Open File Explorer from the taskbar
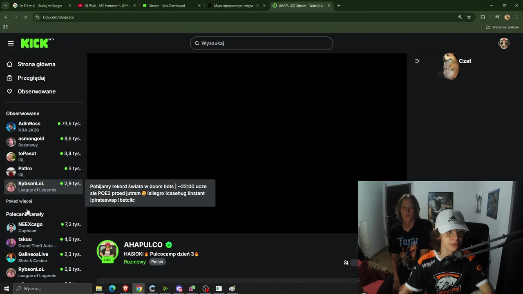The width and height of the screenshot is (523, 294). click(99, 289)
